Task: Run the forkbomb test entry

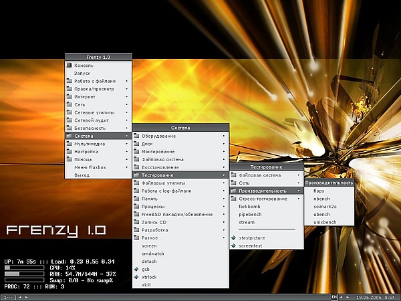Action: 251,207
